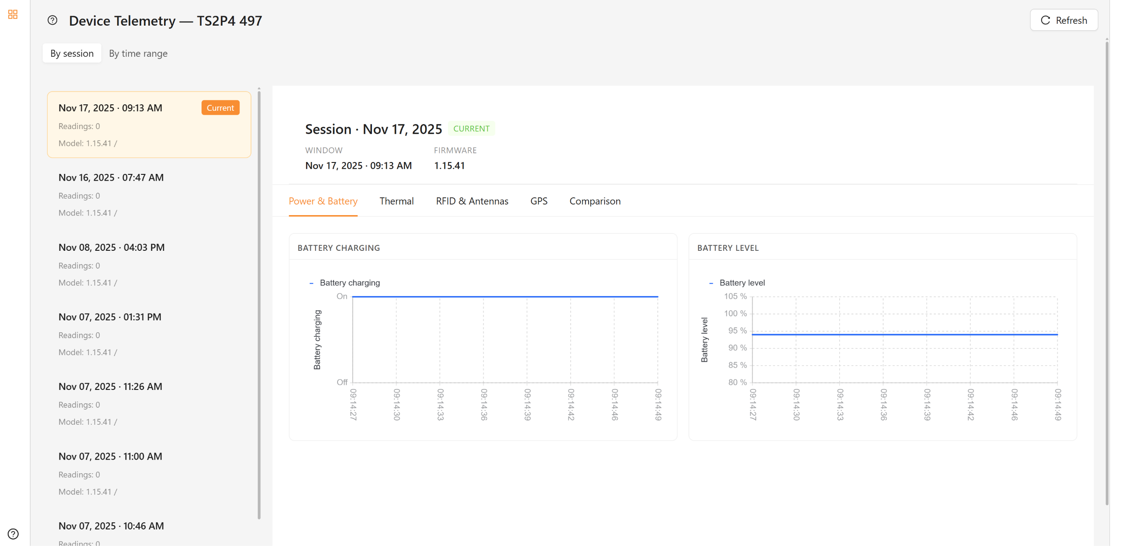This screenshot has width=1141, height=546.
Task: Click the 80 % axis label
Action: tap(737, 382)
